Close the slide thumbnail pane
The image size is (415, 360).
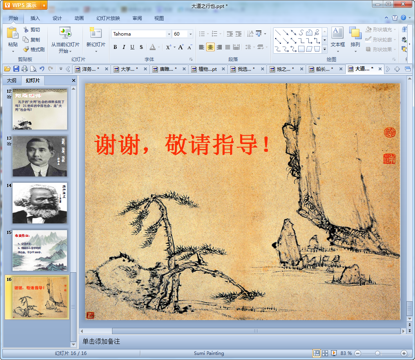74,80
